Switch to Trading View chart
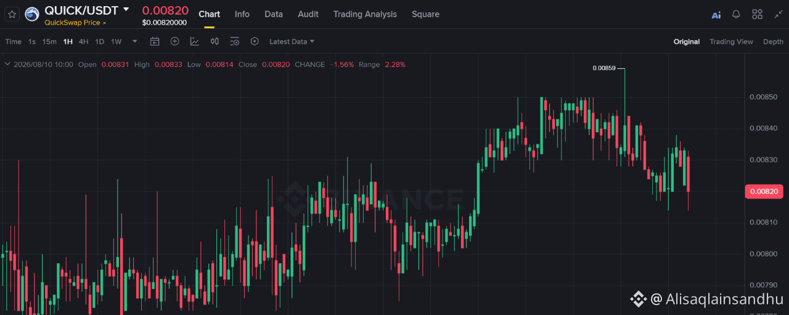 click(731, 42)
